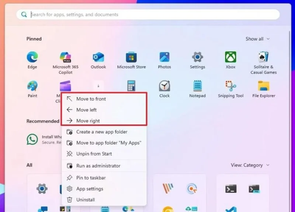
Task: Select Run as administrator
Action: pyautogui.click(x=104, y=166)
